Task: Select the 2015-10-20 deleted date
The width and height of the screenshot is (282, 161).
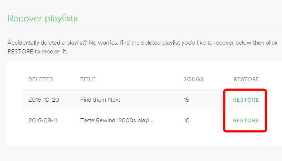Action: (44, 100)
